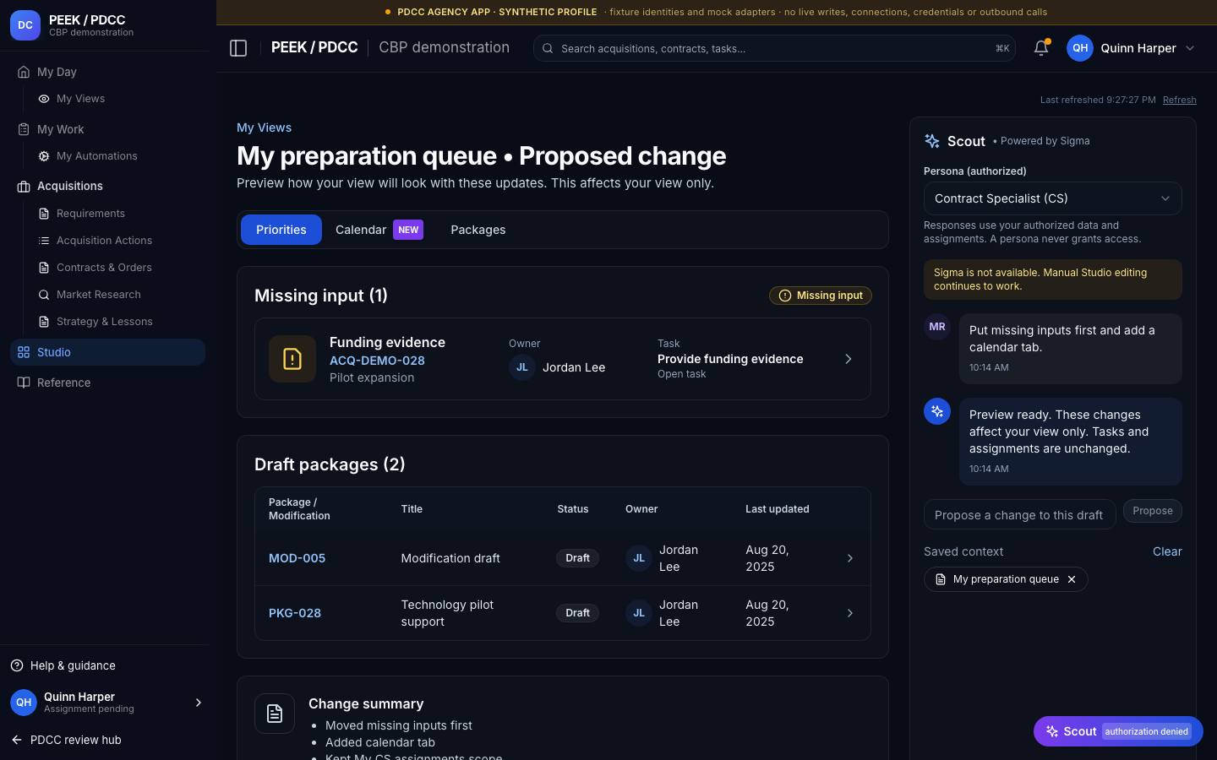
Task: Open the MOD-005 package link
Action: pyautogui.click(x=297, y=558)
